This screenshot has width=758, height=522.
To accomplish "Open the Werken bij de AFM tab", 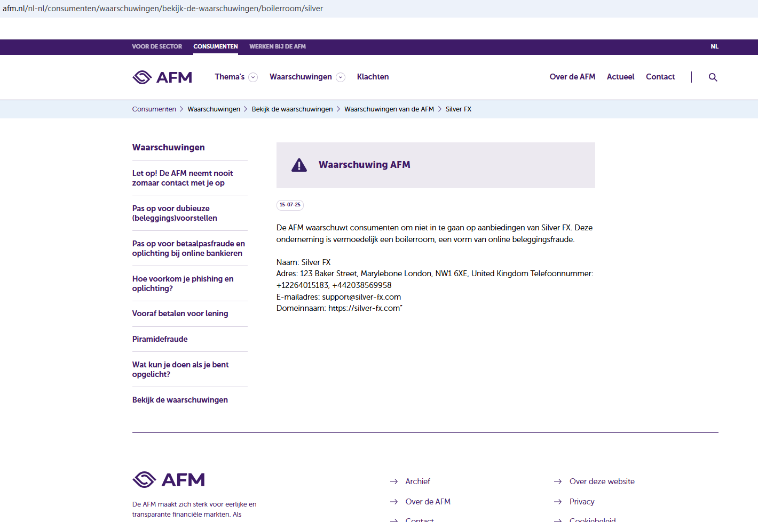I will pyautogui.click(x=278, y=46).
